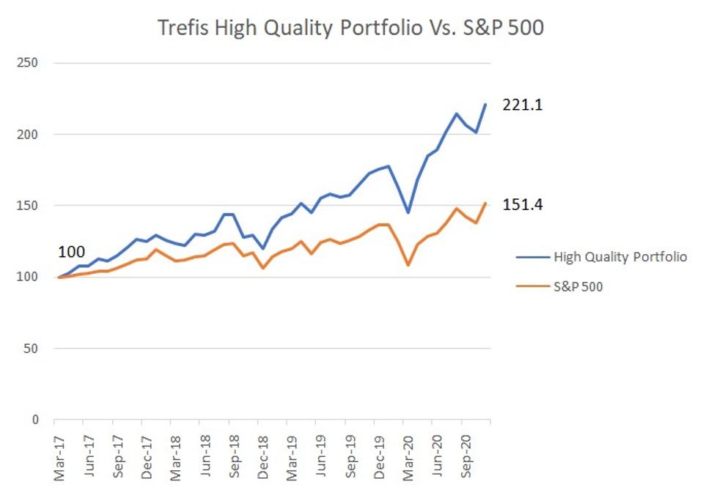The width and height of the screenshot is (703, 495).
Task: Click the orange legend line swatch
Action: coord(533,286)
